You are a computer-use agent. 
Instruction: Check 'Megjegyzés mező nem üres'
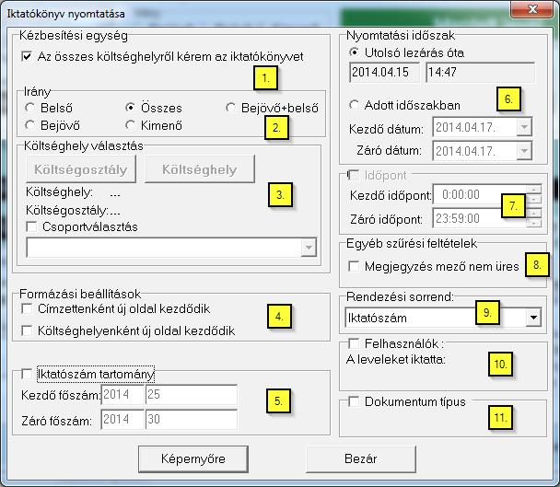[x=354, y=266]
